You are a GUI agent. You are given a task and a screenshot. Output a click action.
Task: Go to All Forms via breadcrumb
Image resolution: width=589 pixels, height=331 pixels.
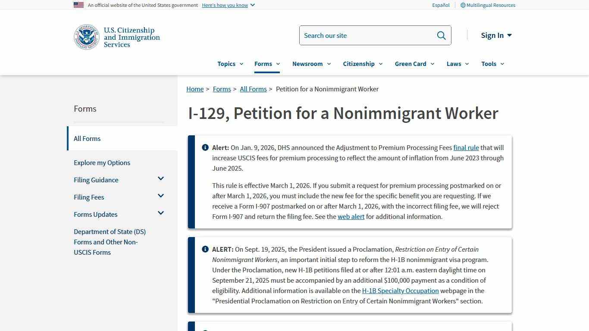(253, 89)
